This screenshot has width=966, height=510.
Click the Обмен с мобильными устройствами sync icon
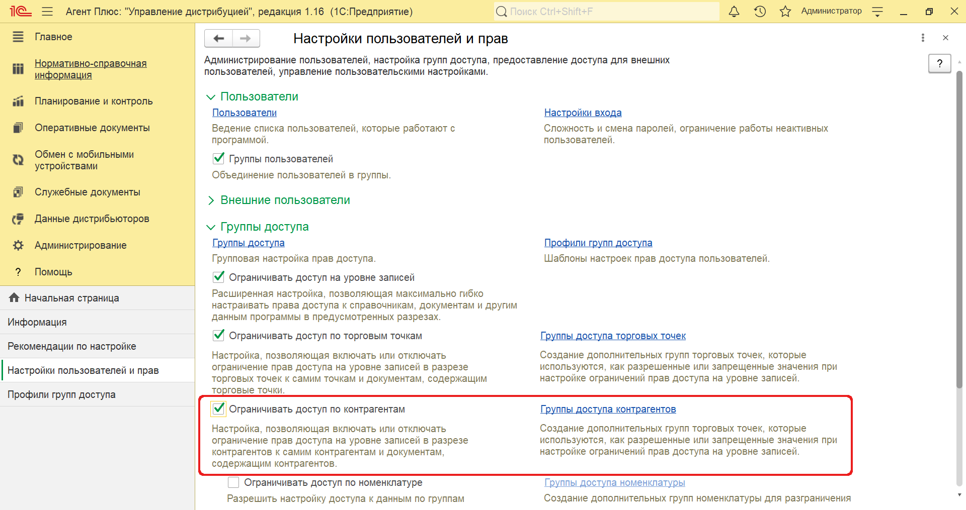18,160
